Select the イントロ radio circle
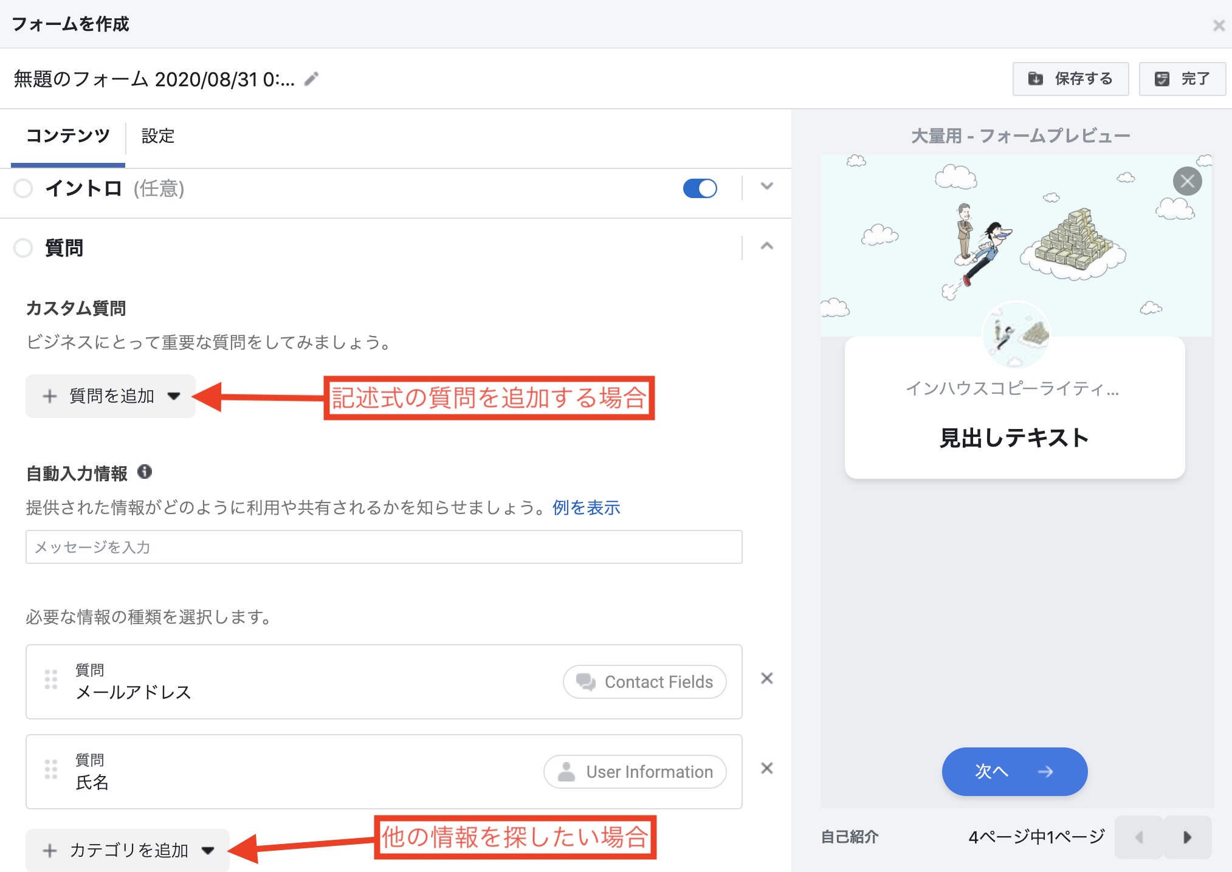This screenshot has width=1232, height=872. [23, 188]
